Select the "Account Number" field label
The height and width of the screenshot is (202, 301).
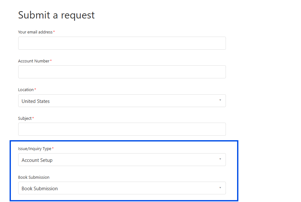(34, 61)
